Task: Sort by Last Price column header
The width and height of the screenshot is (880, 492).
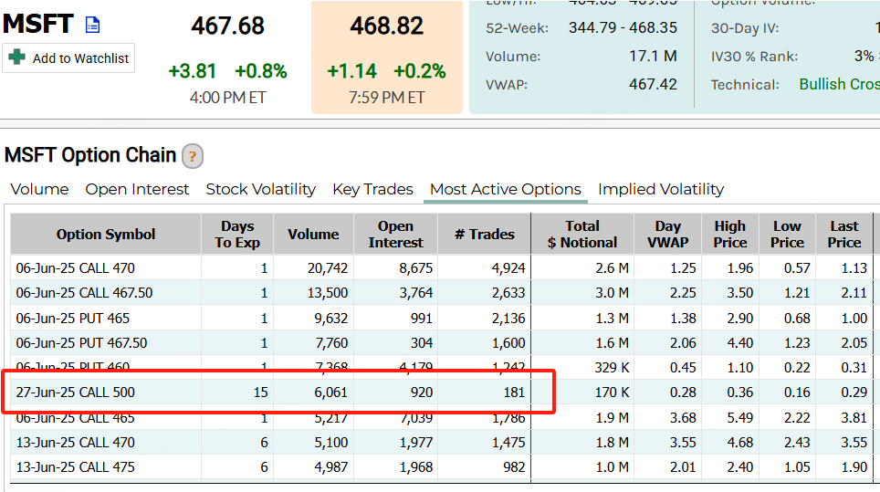Action: click(844, 234)
